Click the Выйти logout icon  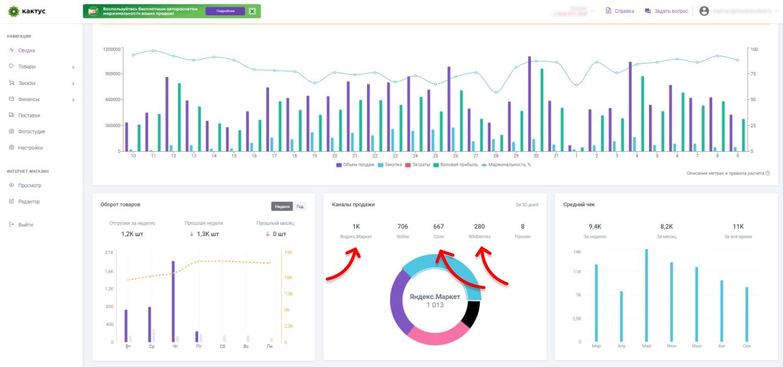(x=12, y=224)
